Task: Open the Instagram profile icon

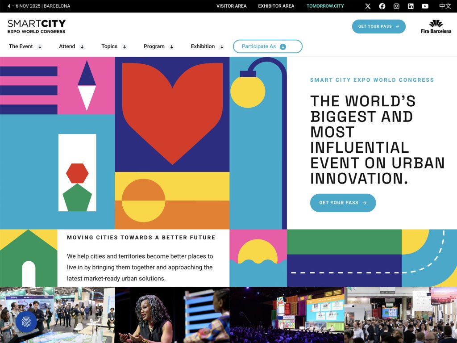Action: coord(396,6)
